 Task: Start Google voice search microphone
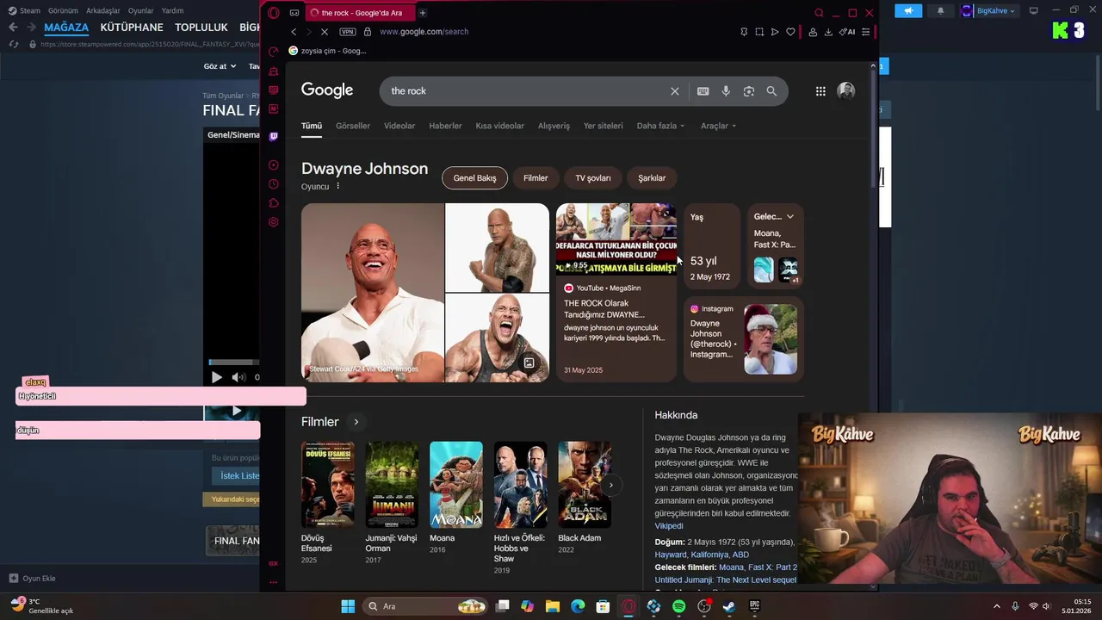726,91
